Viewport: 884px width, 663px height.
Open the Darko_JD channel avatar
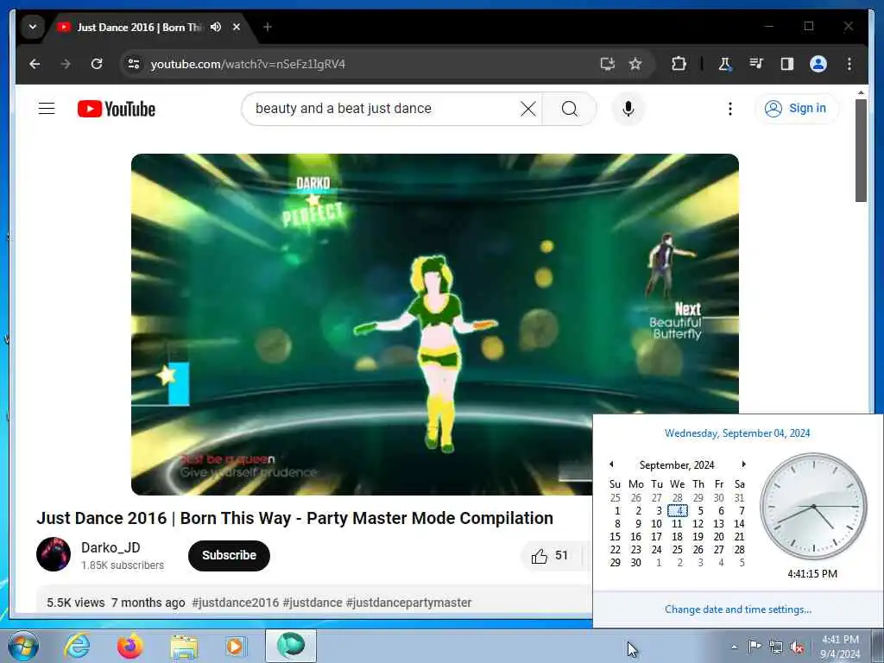tap(54, 554)
